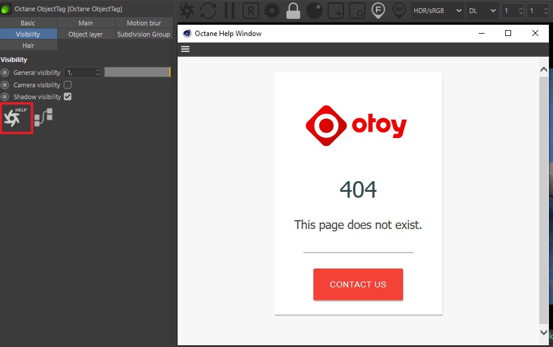Click the 'Visibility' section heading
The image size is (553, 347).
pos(14,60)
